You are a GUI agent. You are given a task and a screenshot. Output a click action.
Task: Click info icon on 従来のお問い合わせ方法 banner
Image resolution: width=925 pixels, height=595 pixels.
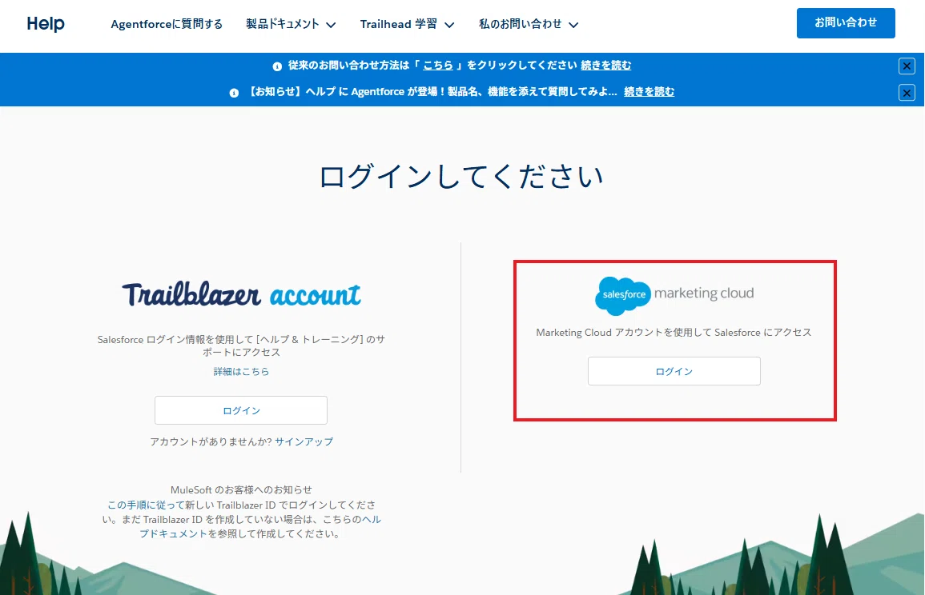click(x=276, y=66)
